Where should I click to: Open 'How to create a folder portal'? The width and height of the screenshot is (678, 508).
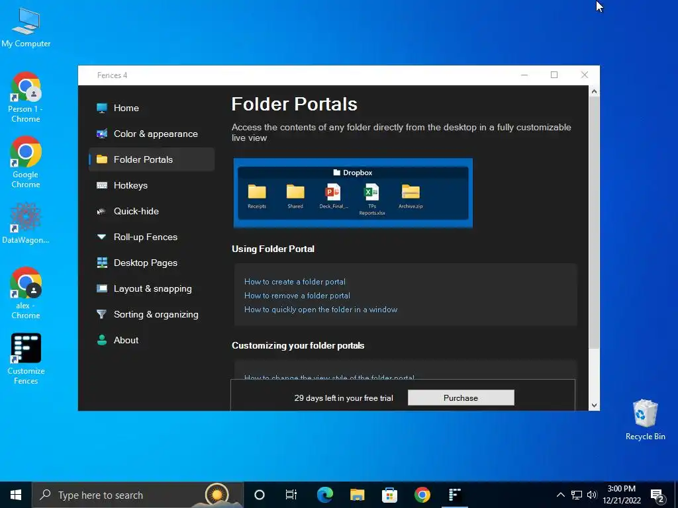(295, 282)
